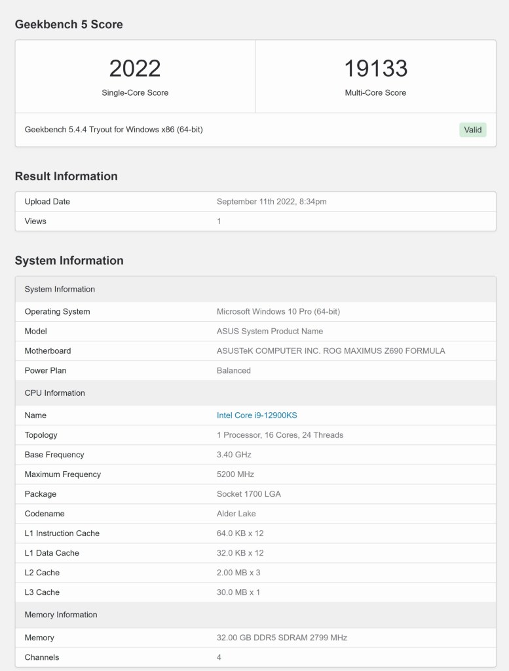Click the Base Frequency label
The height and width of the screenshot is (671, 509).
coord(54,455)
